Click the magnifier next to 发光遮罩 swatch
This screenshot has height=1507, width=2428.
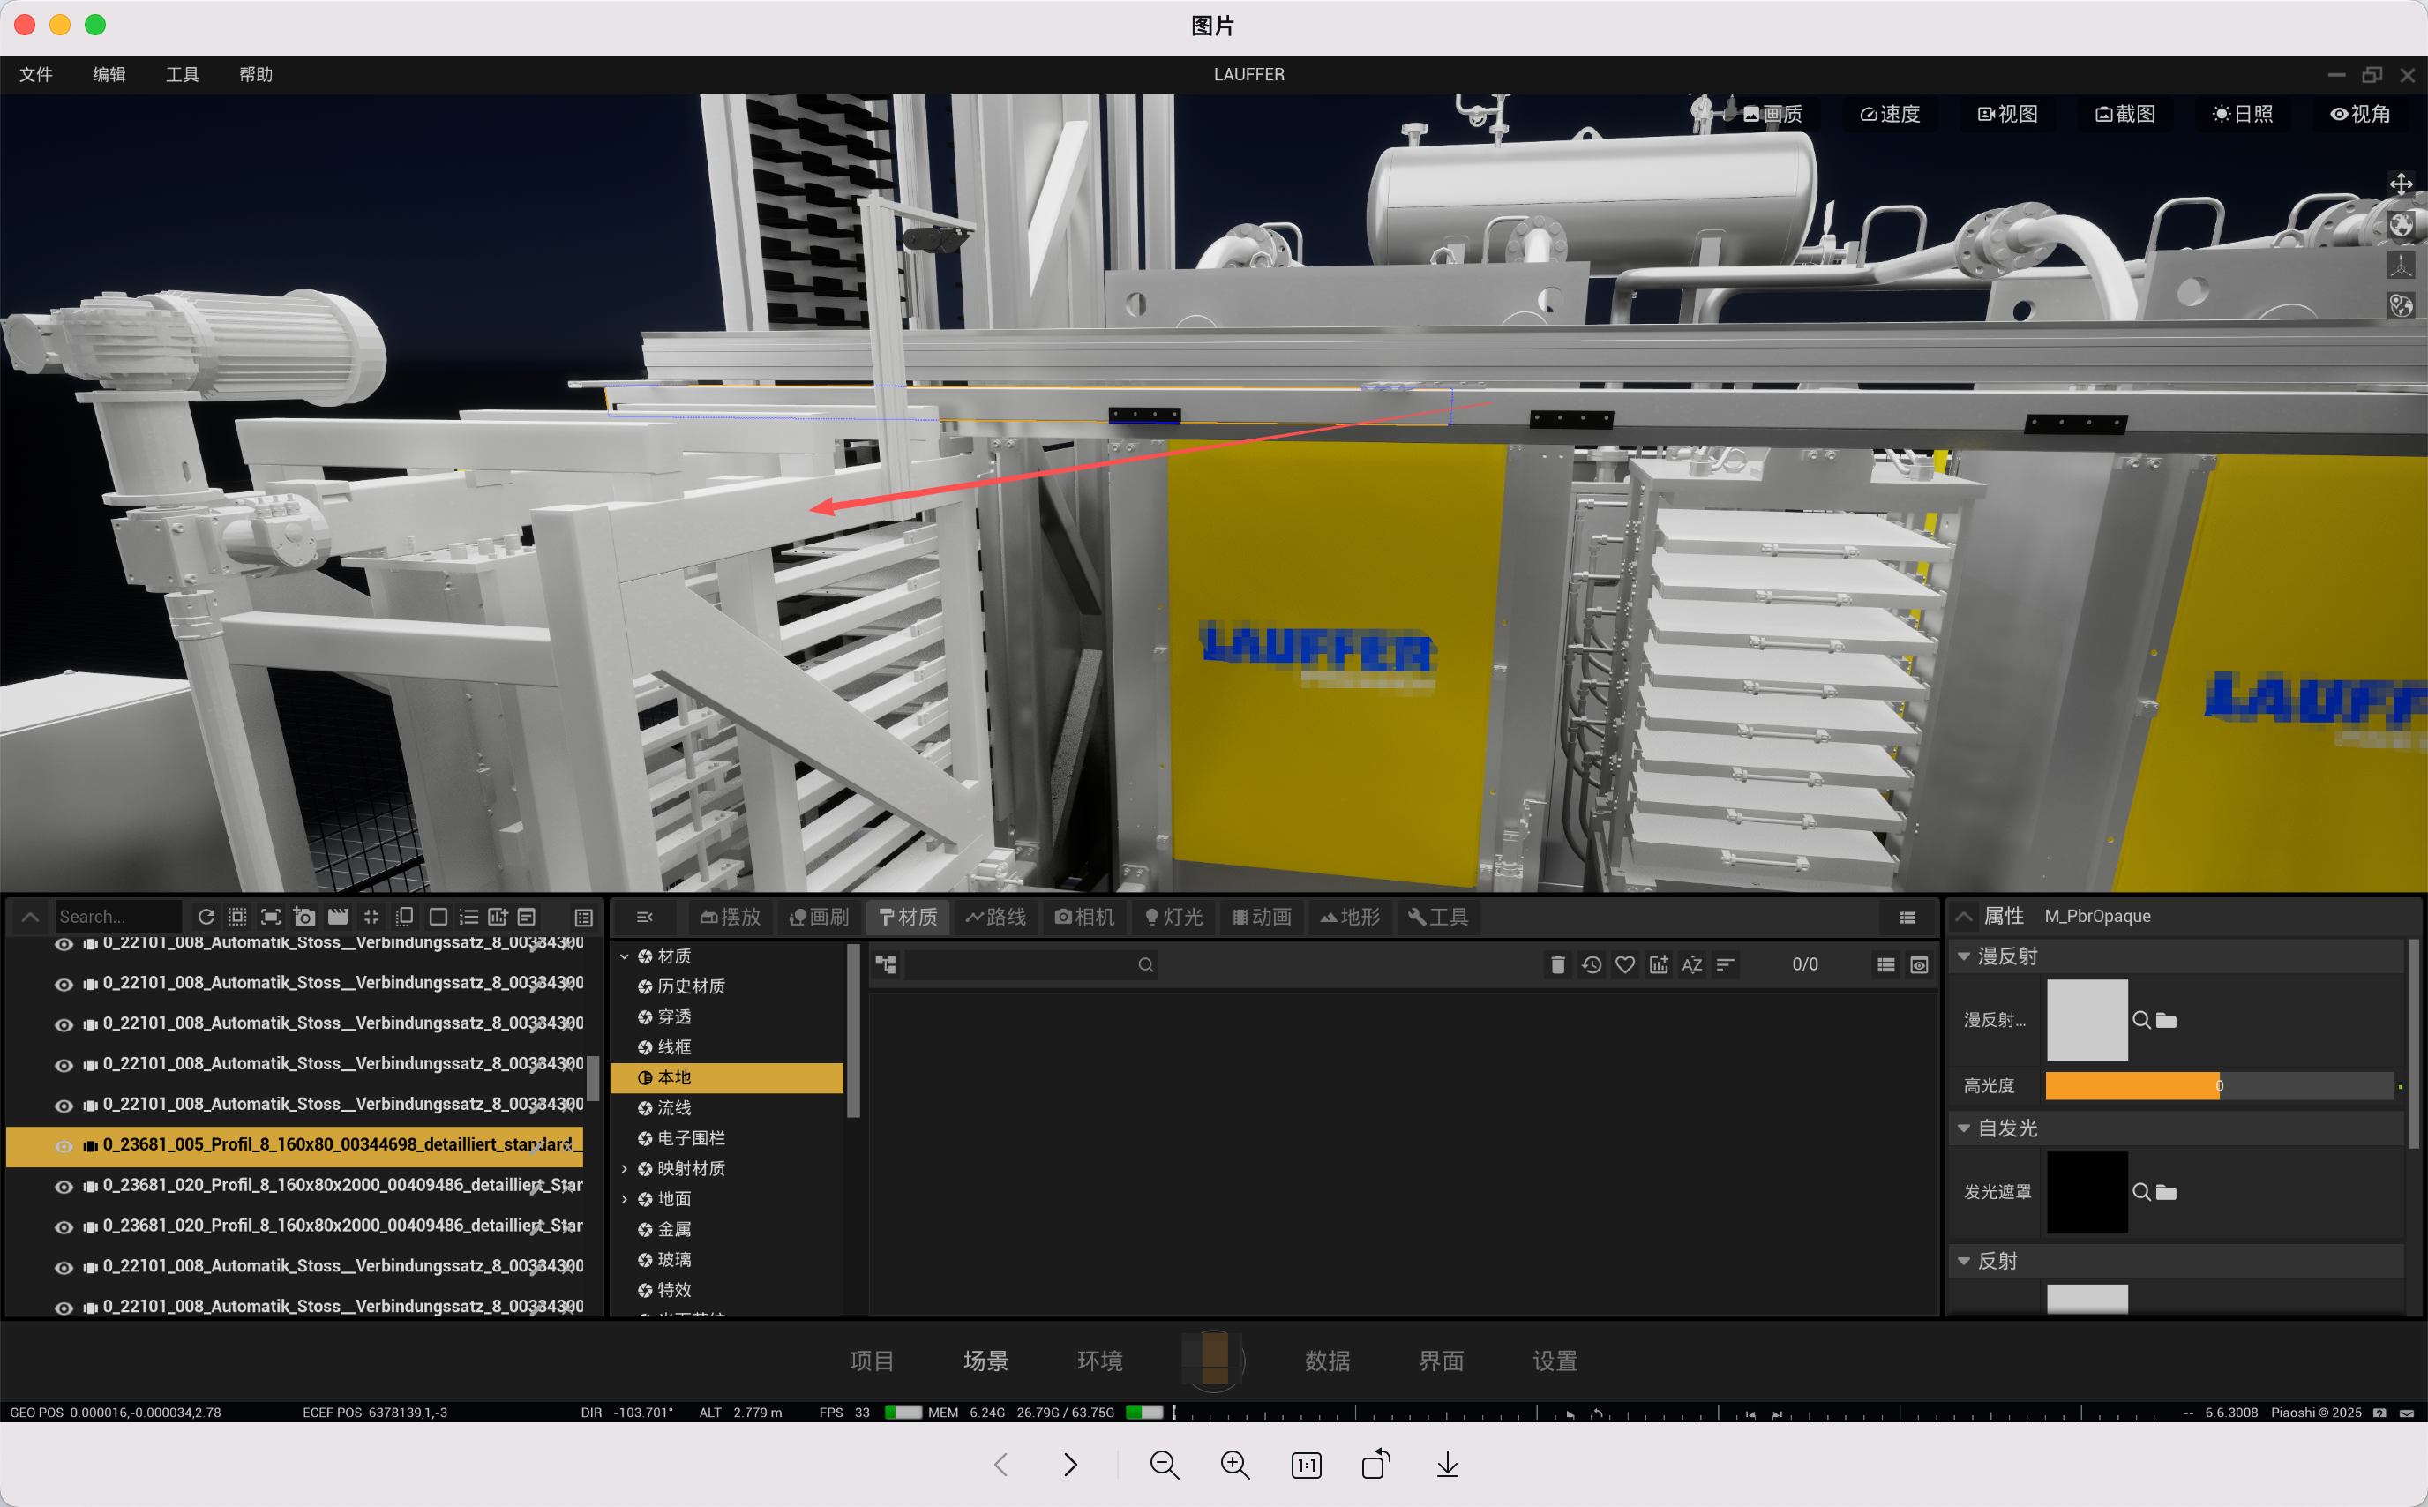[x=2140, y=1192]
